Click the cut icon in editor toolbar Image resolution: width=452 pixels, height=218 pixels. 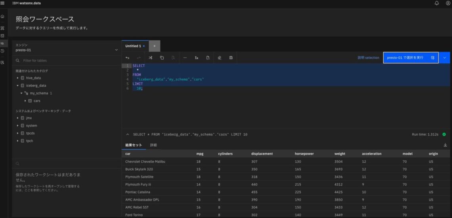coord(150,58)
